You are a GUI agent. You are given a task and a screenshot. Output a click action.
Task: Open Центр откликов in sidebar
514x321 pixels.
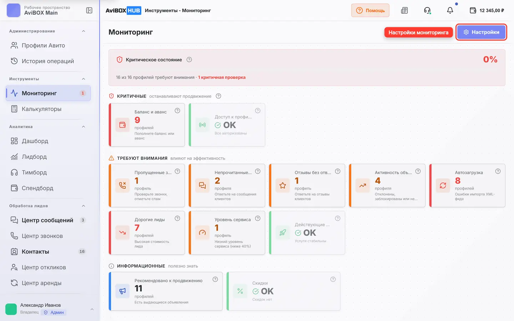click(x=48, y=267)
